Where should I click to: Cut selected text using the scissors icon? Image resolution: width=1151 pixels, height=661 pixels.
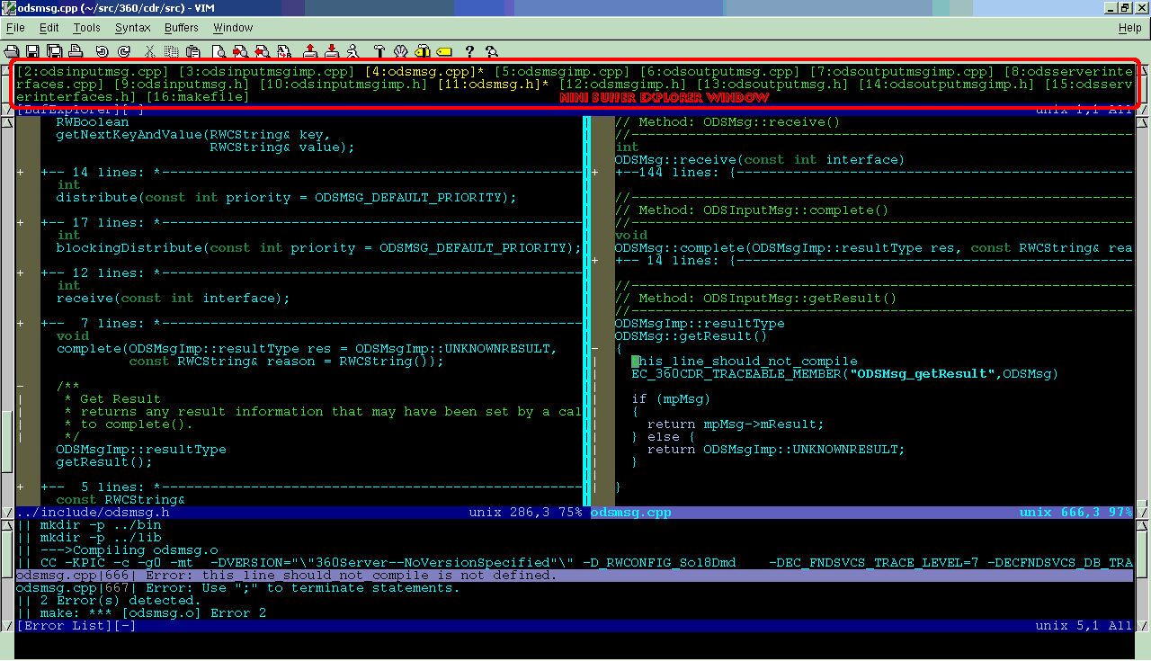(147, 51)
